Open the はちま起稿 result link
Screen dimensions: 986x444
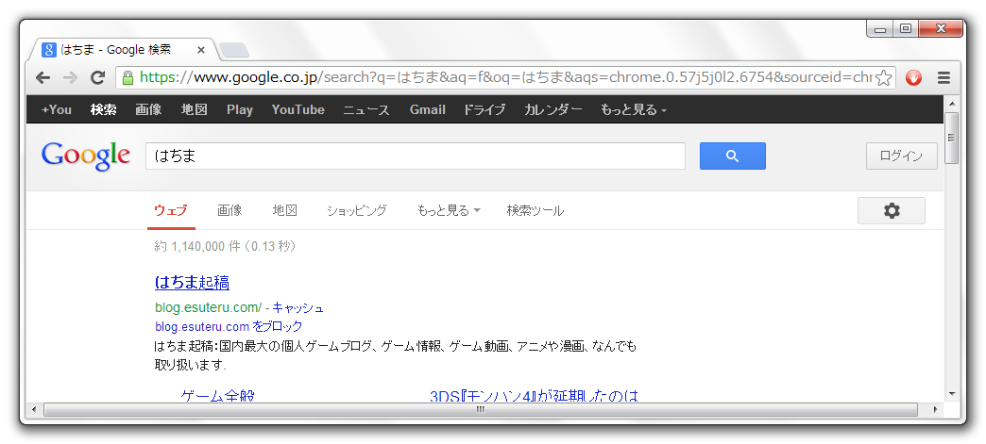tap(192, 283)
